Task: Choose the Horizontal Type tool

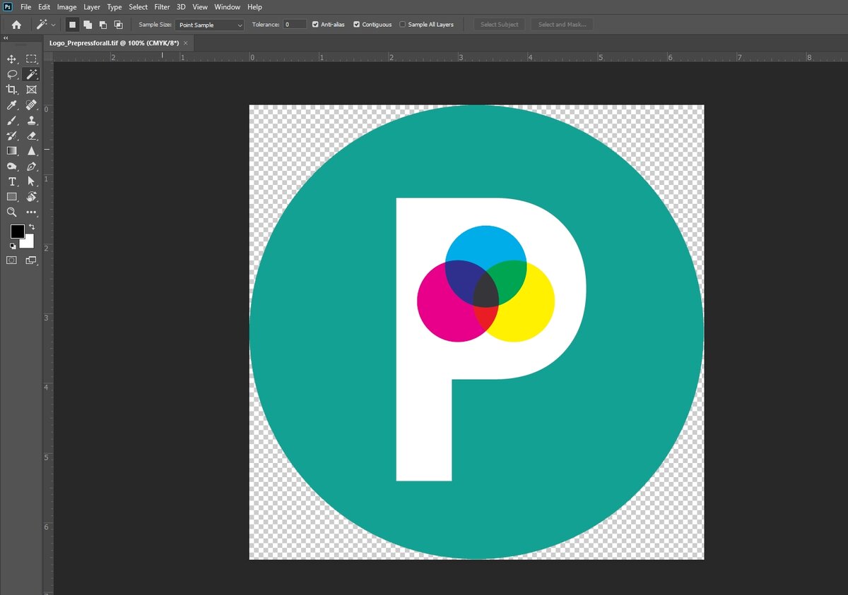Action: (x=11, y=181)
